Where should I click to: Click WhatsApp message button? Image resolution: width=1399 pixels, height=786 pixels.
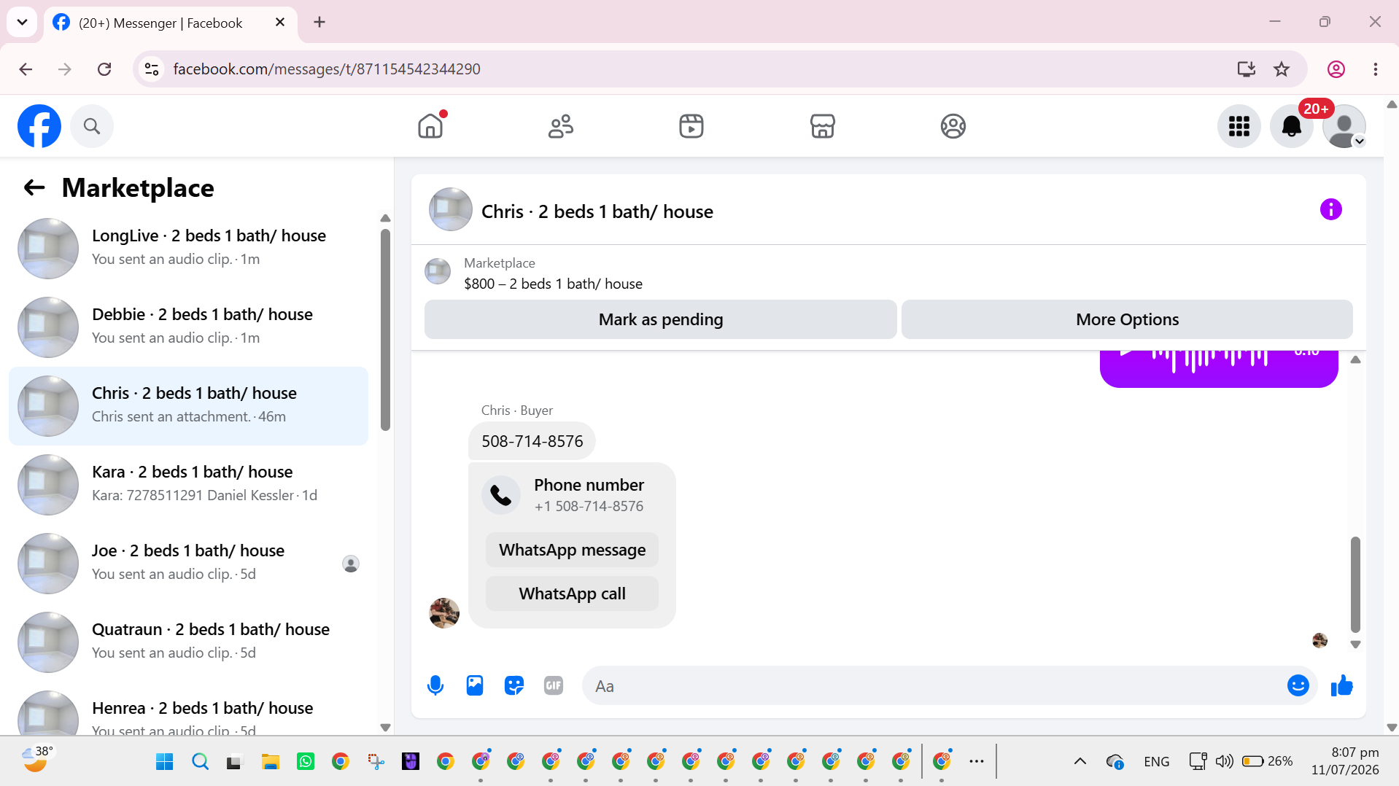(x=573, y=550)
